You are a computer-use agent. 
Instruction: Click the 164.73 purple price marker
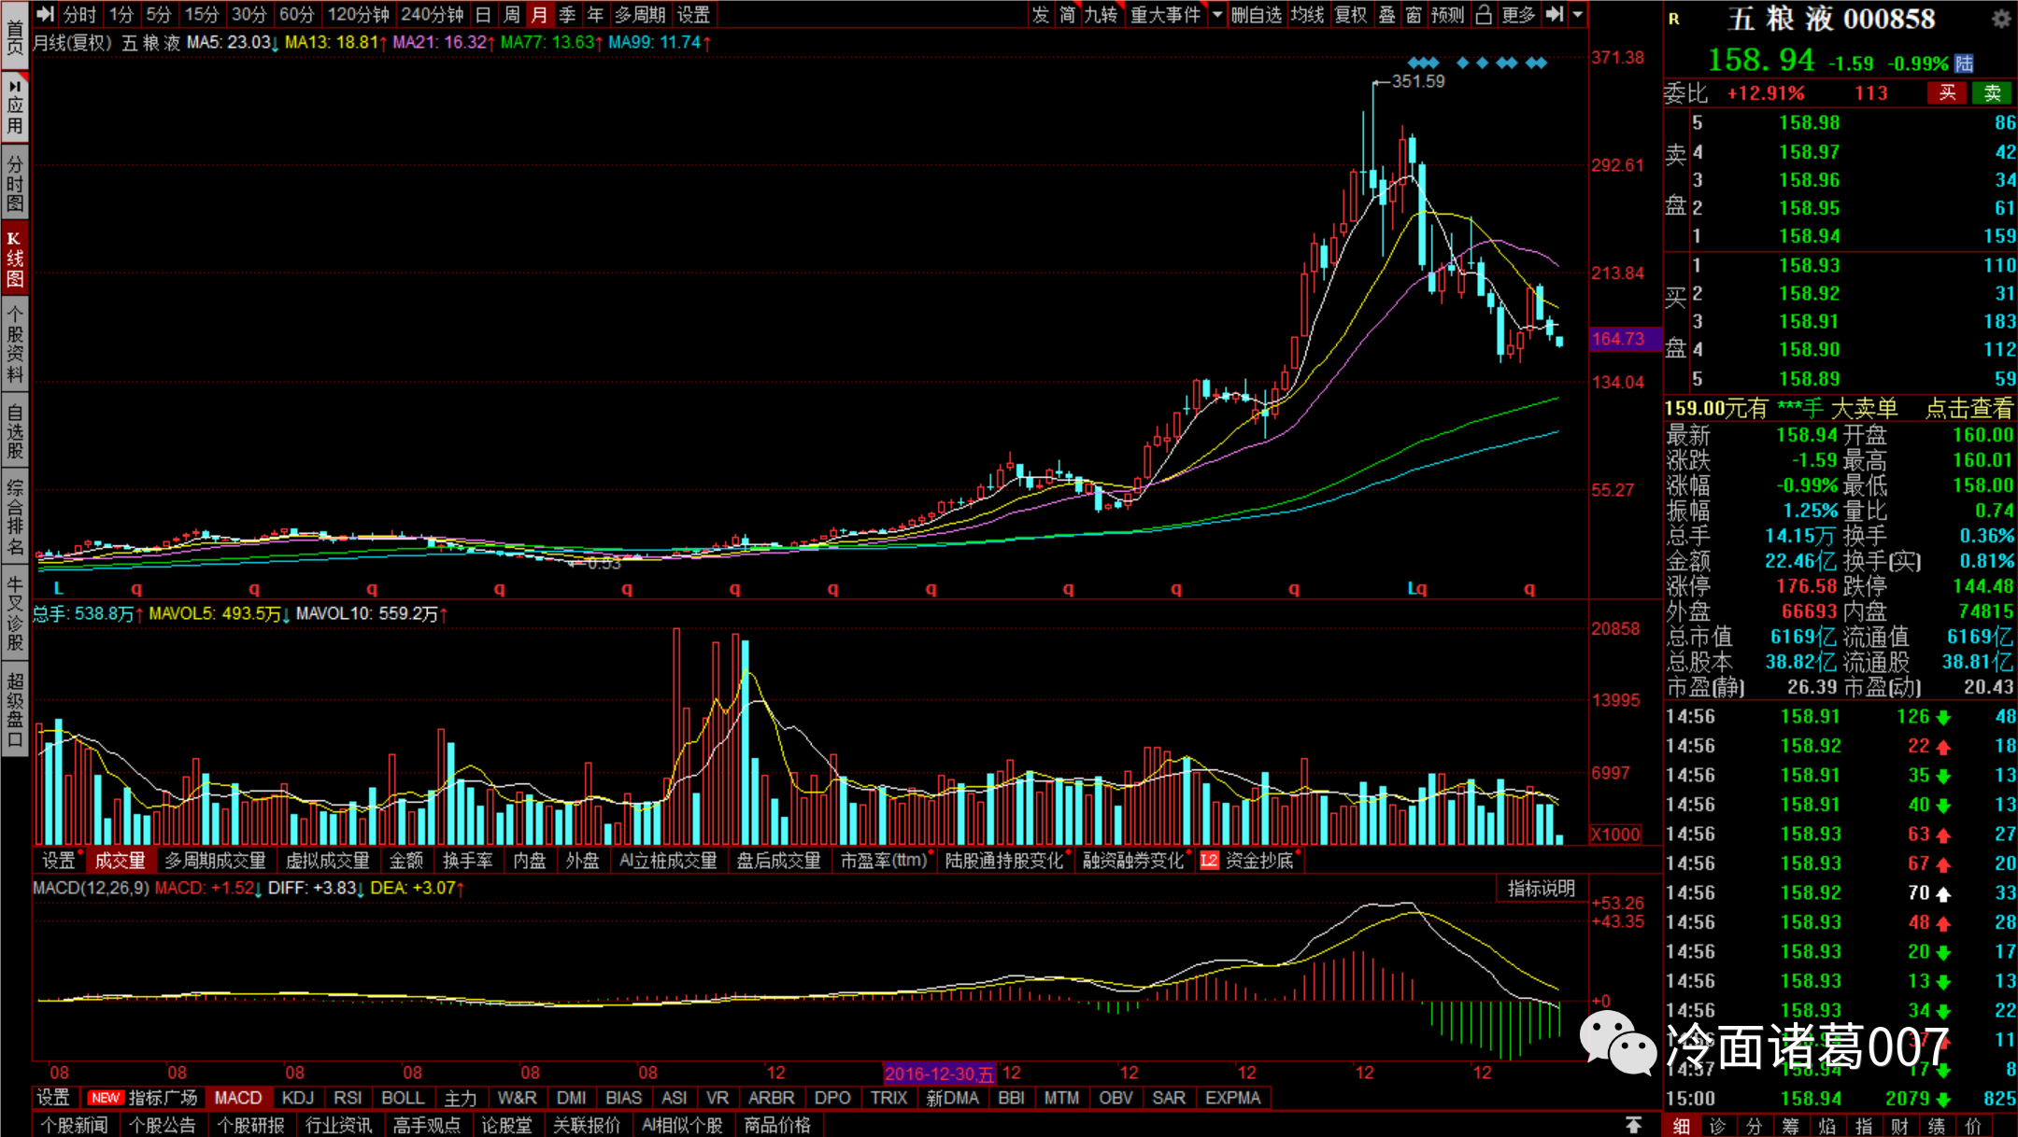[1625, 339]
